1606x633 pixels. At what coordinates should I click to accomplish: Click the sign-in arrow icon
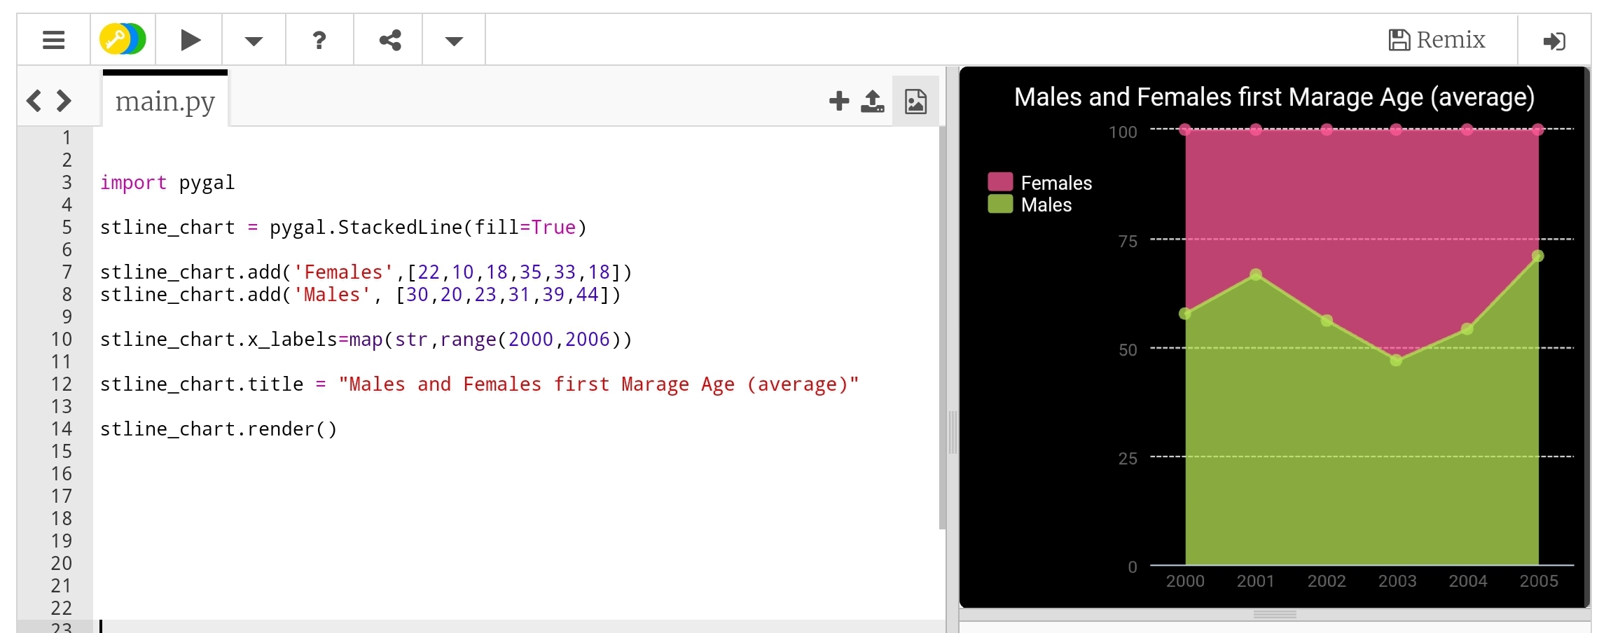point(1553,41)
